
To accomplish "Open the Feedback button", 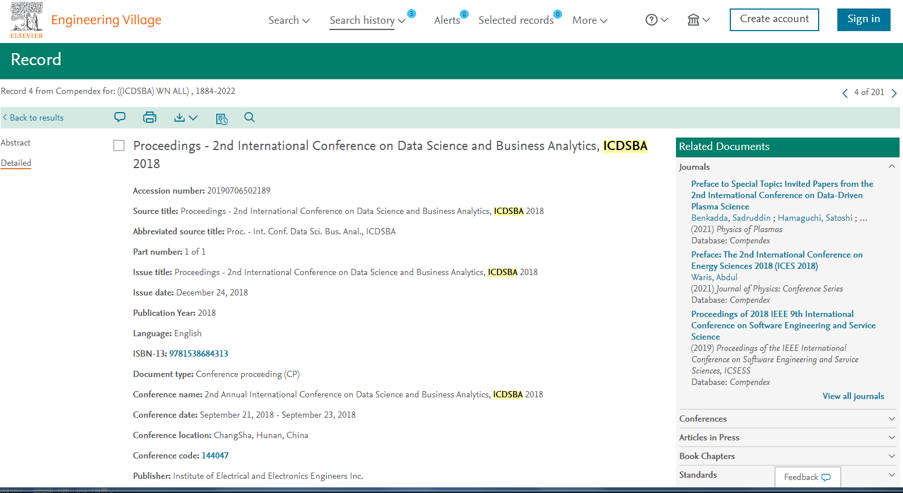I will (807, 477).
